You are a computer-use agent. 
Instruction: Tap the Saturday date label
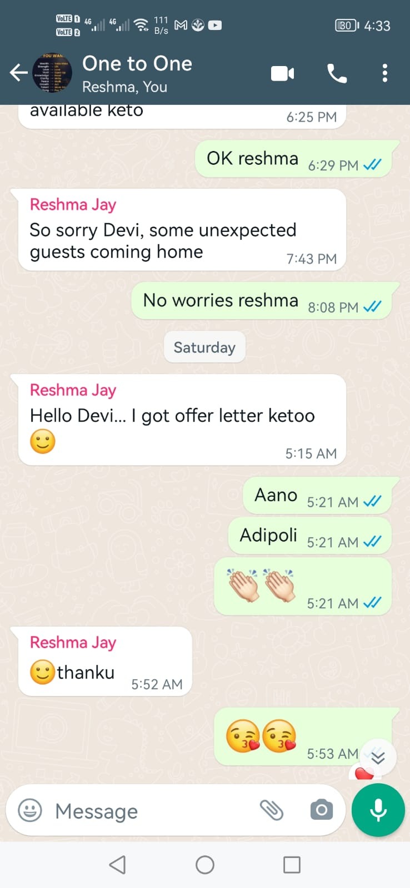(204, 347)
